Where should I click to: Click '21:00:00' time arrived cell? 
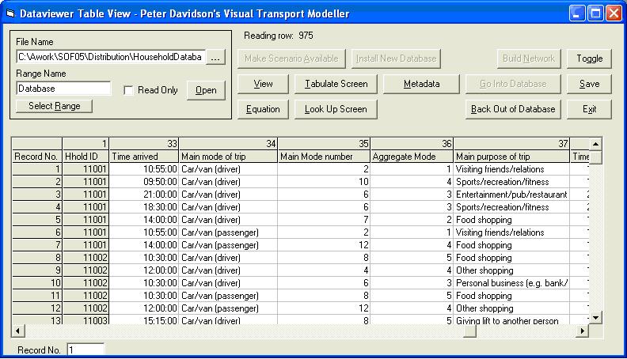click(x=144, y=195)
